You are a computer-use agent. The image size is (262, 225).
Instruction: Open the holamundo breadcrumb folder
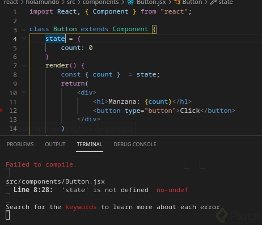[43, 2]
